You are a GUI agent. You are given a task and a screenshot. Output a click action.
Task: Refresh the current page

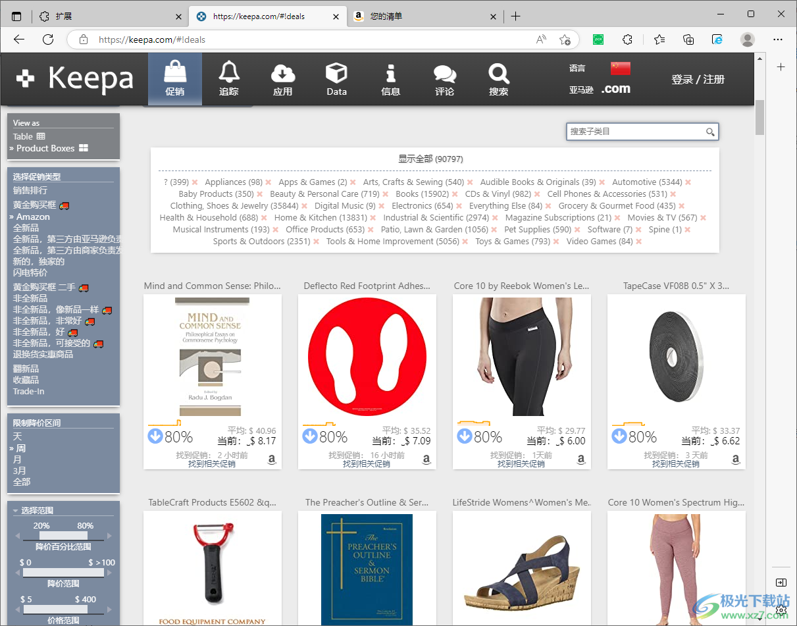[48, 39]
